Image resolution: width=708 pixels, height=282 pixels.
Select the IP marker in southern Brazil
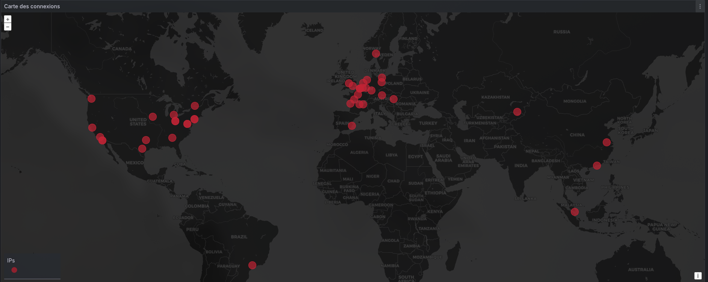pyautogui.click(x=252, y=265)
